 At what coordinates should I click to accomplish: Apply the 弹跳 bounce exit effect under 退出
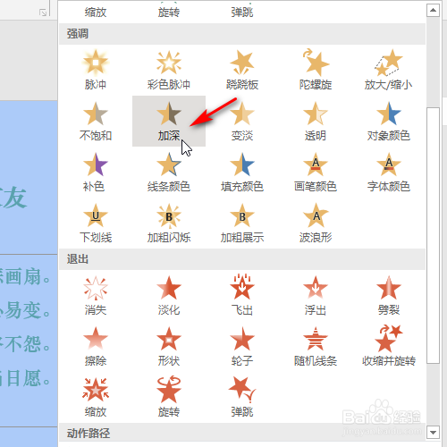click(x=242, y=398)
